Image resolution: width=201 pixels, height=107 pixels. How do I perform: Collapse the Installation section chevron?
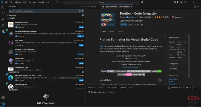click(x=160, y=80)
